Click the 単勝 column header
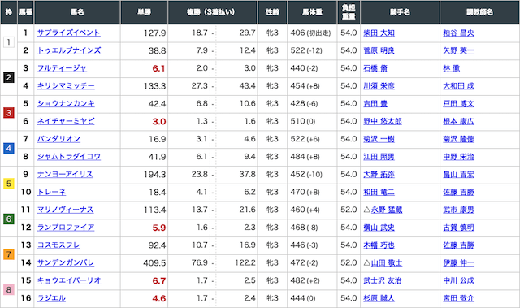 145,12
